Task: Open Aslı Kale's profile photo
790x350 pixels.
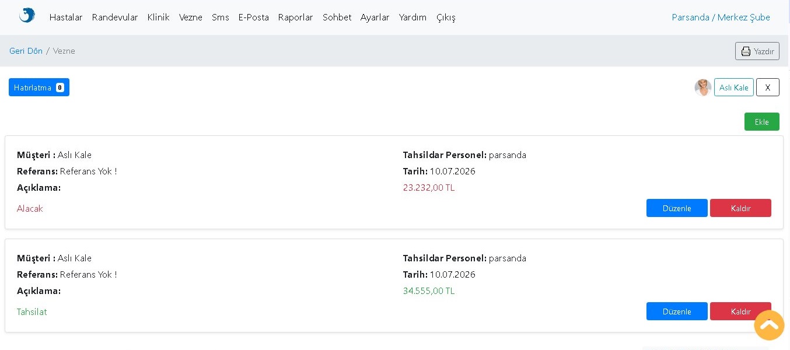Action: 703,87
